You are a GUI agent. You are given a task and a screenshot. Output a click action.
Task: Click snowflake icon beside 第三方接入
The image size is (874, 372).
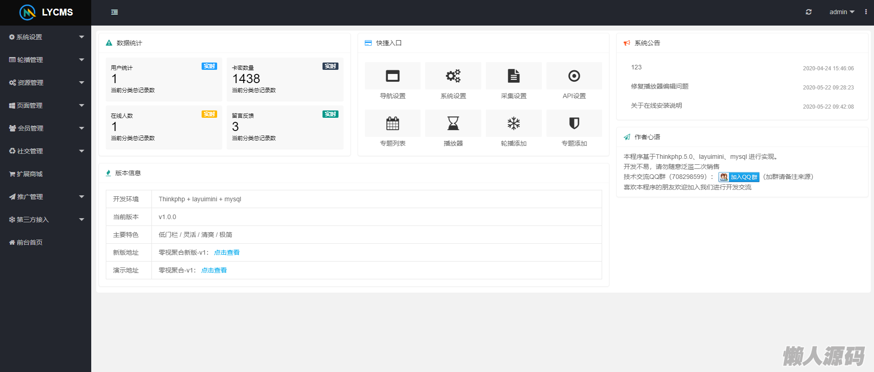12,220
